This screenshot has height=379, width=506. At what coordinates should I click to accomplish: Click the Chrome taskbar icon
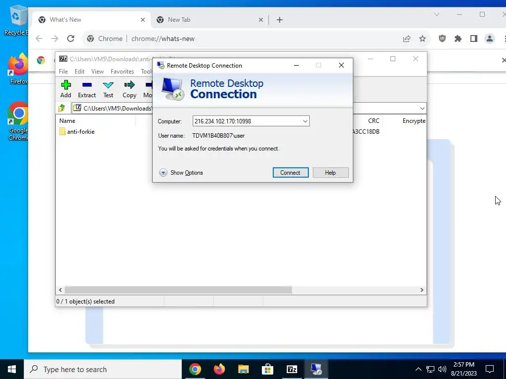tap(195, 369)
